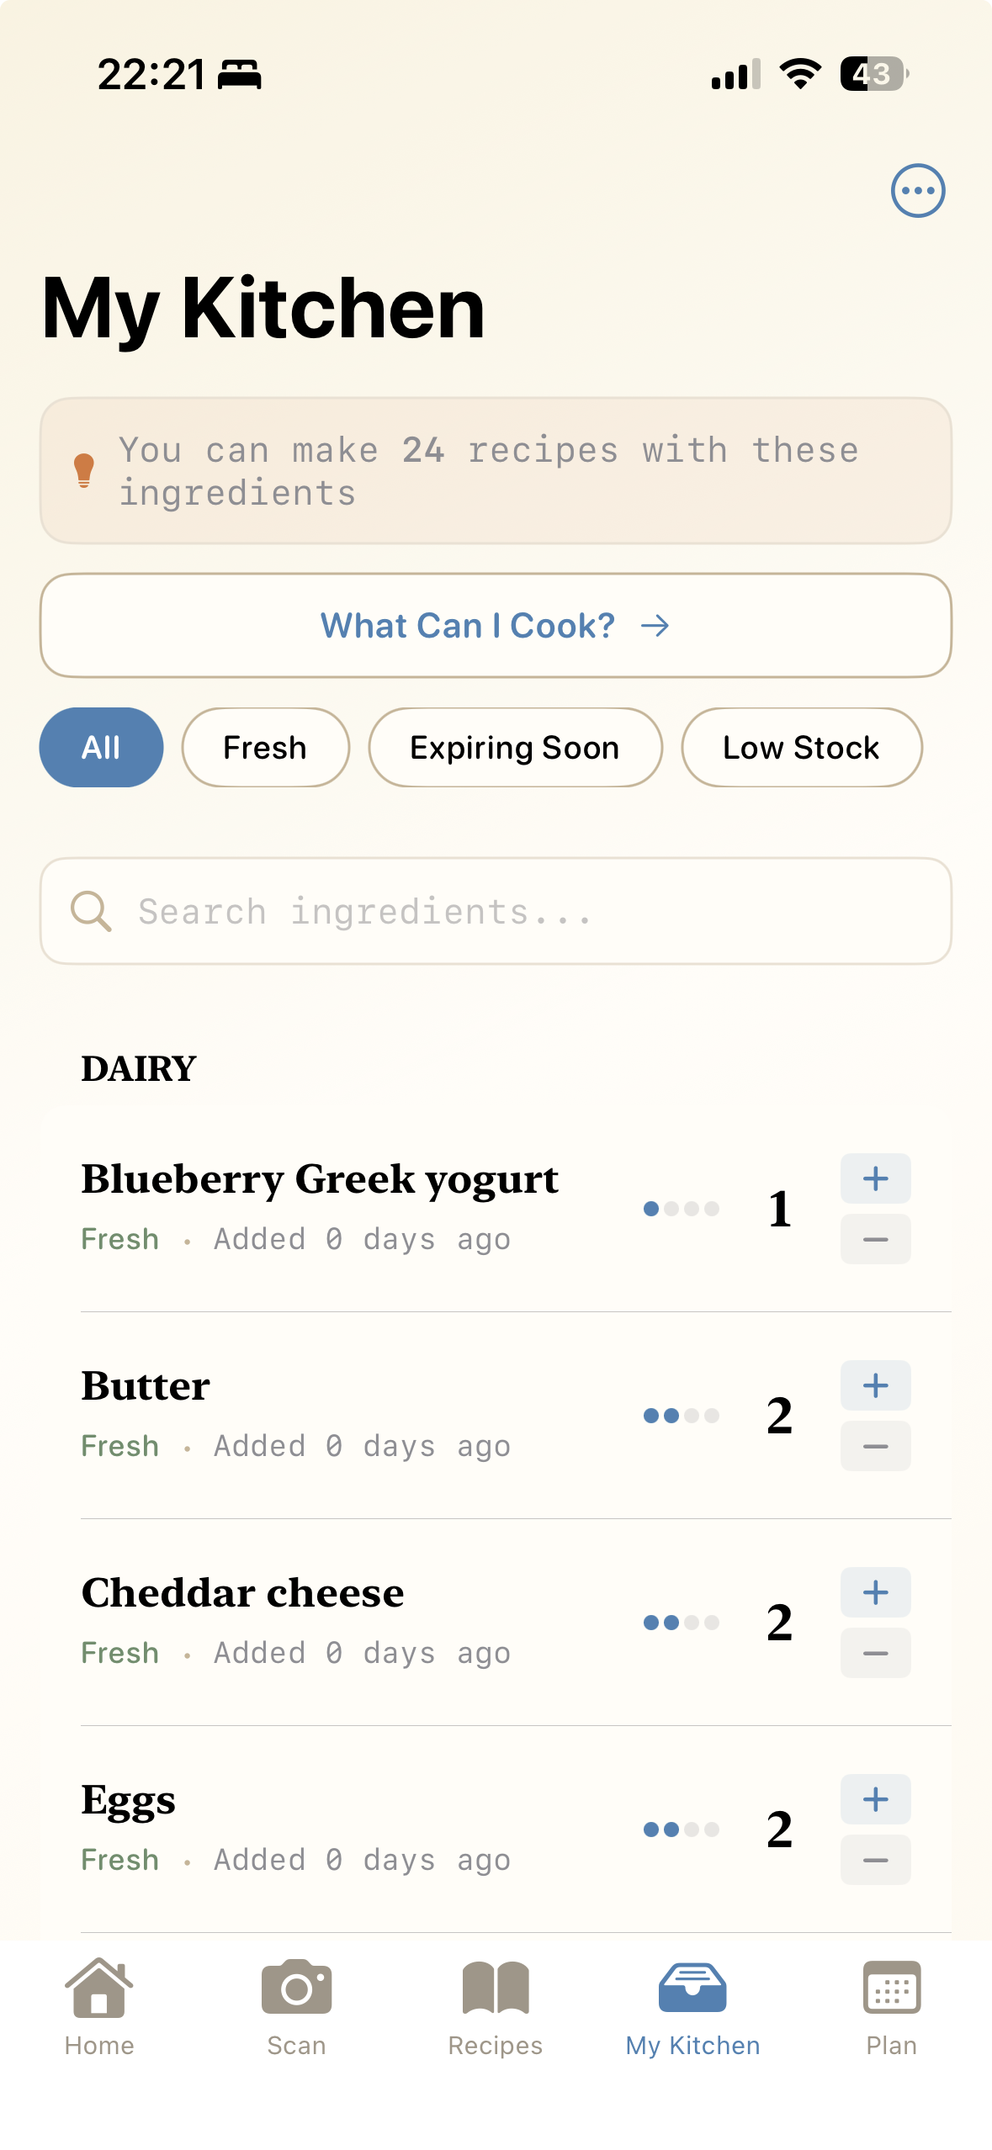Decrease Butter quantity by one
The width and height of the screenshot is (992, 2150).
(875, 1446)
